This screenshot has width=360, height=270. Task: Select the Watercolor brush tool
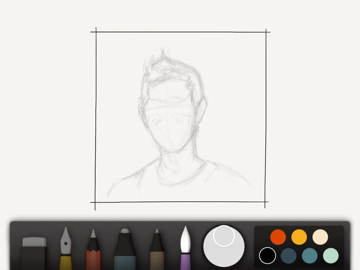185,249
